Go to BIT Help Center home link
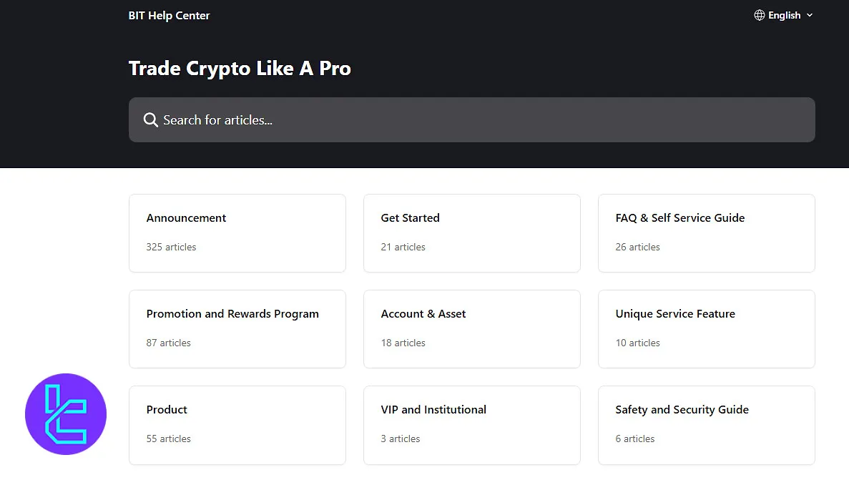This screenshot has height=480, width=849. click(x=169, y=15)
